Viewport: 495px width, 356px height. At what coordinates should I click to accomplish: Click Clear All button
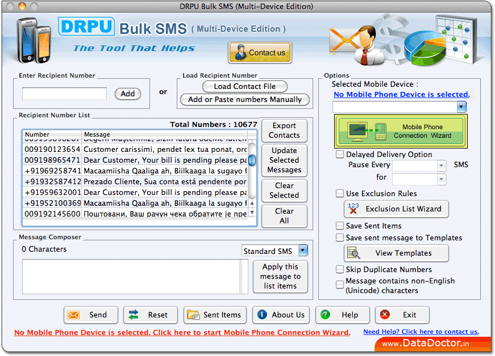[284, 216]
